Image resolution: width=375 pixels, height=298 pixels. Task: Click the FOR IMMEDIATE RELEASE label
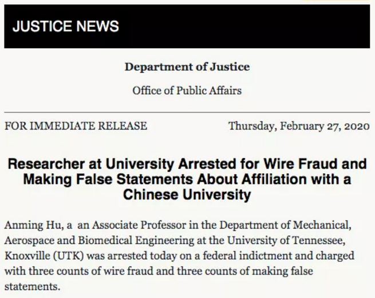pyautogui.click(x=76, y=126)
